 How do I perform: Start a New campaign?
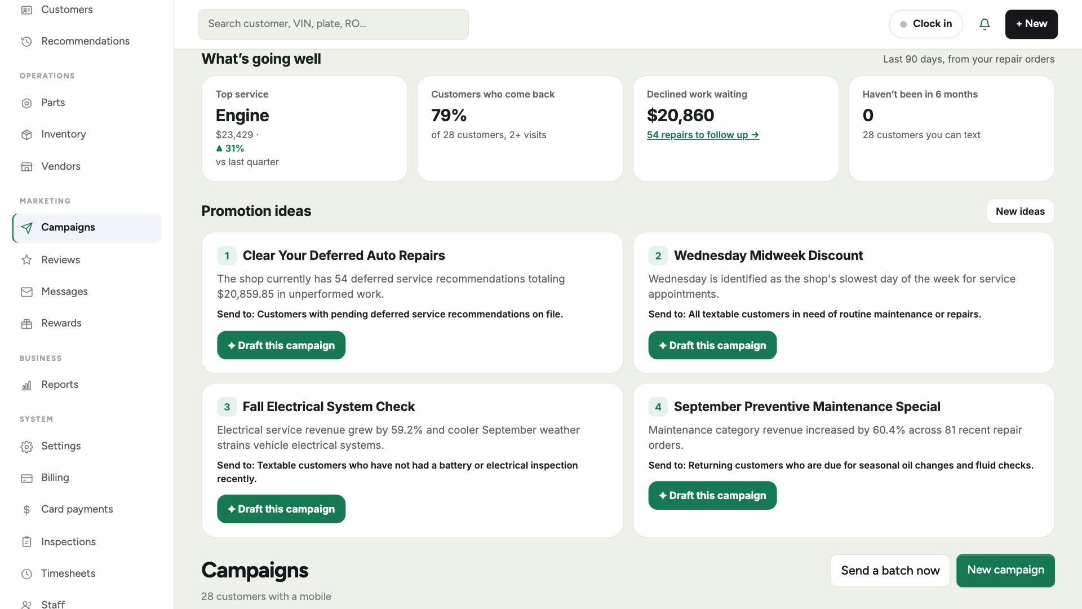click(x=1005, y=570)
